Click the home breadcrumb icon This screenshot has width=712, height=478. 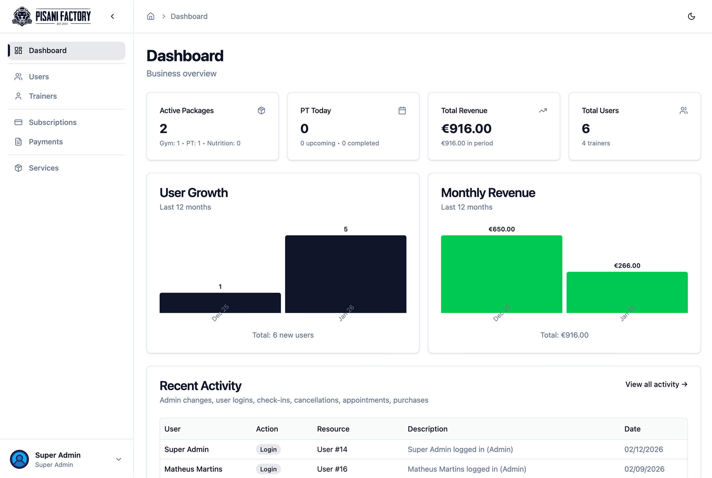[151, 16]
